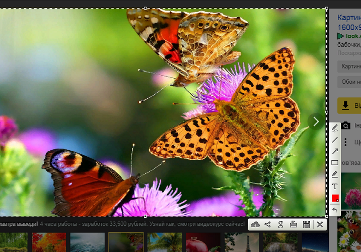Open the Eiffel Tower thumbnail
Screen dimensions: 361x252
[242, 242]
